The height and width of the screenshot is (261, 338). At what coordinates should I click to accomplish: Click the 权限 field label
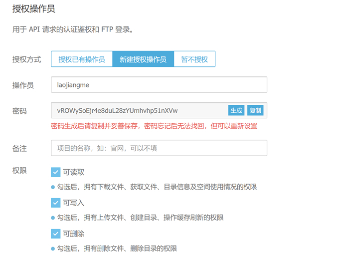click(x=19, y=170)
